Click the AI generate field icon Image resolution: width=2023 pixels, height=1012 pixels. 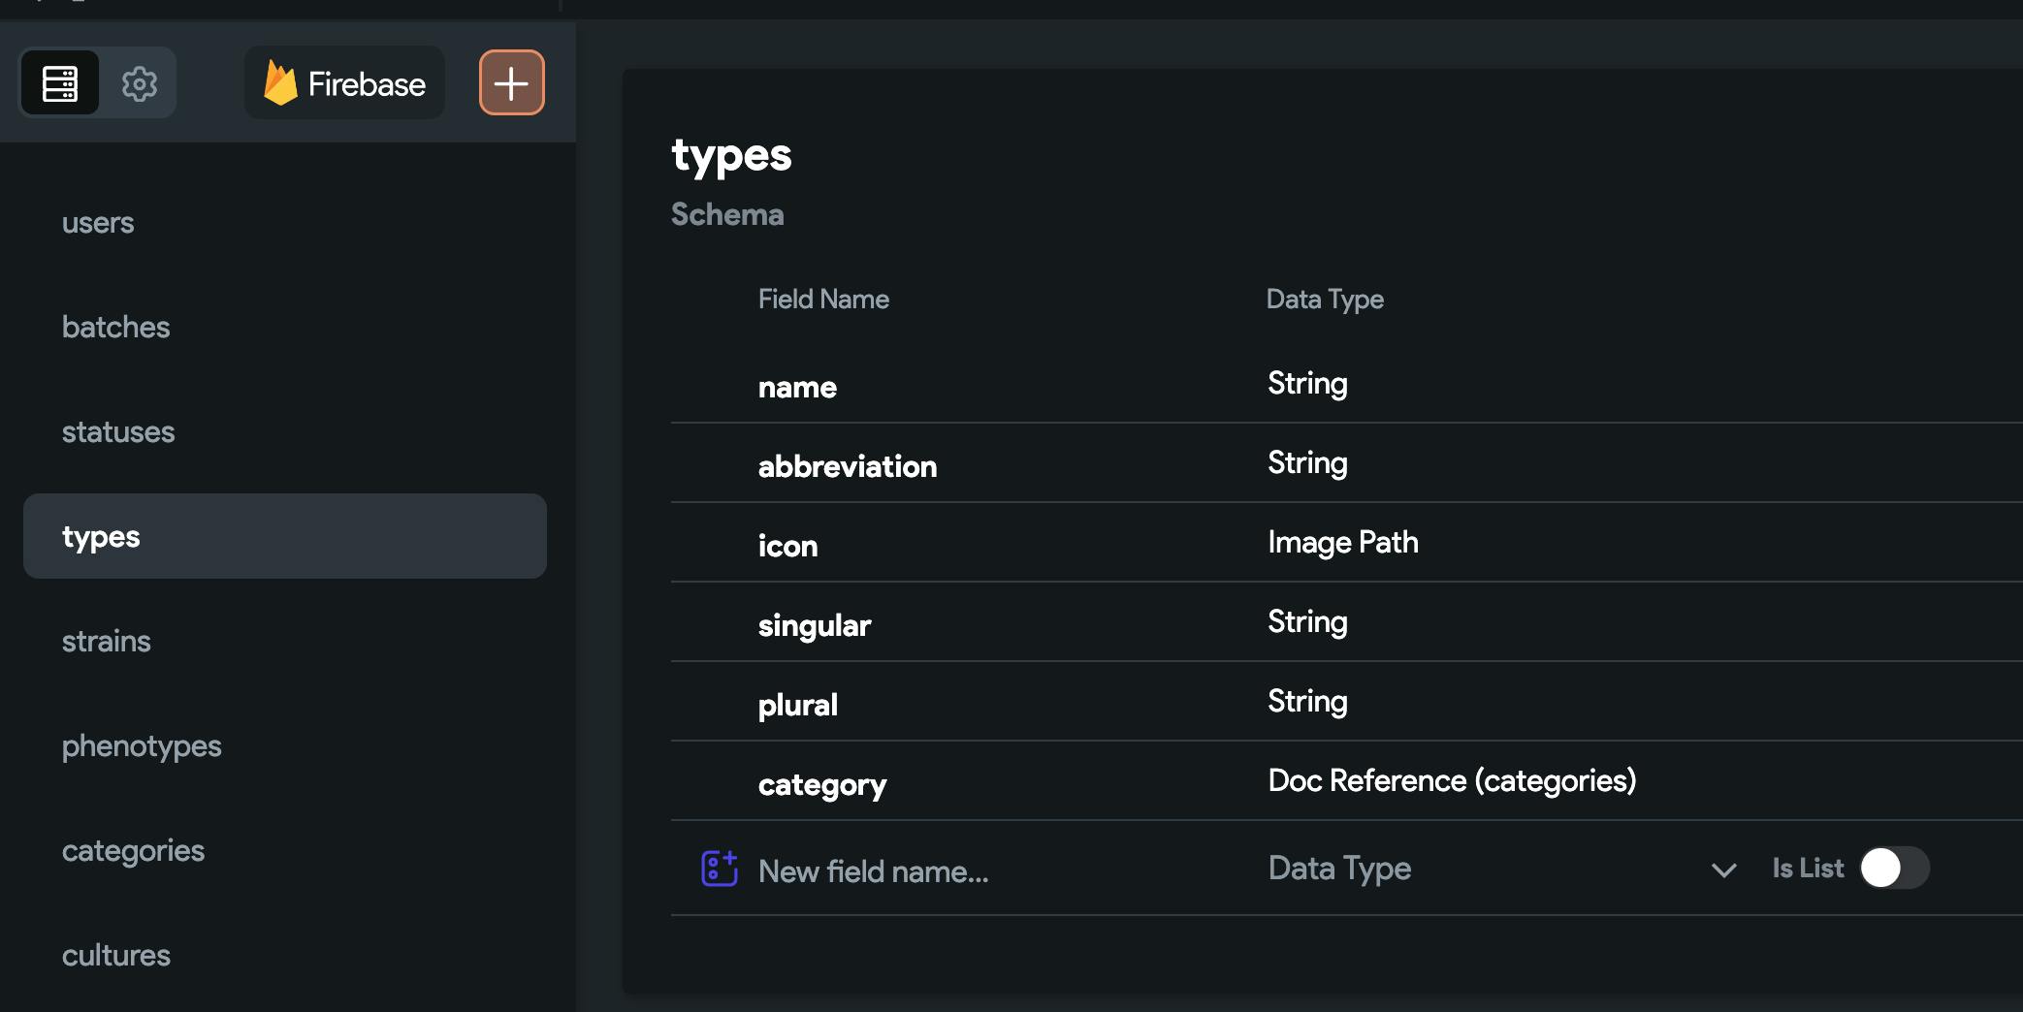[719, 869]
